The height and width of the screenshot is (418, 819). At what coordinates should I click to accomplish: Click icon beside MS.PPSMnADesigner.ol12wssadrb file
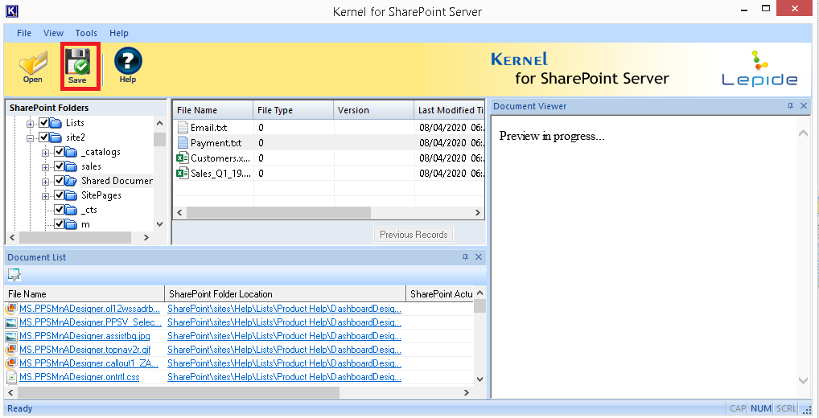coord(11,309)
